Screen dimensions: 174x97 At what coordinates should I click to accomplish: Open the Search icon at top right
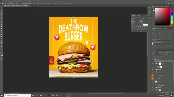point(167,3)
